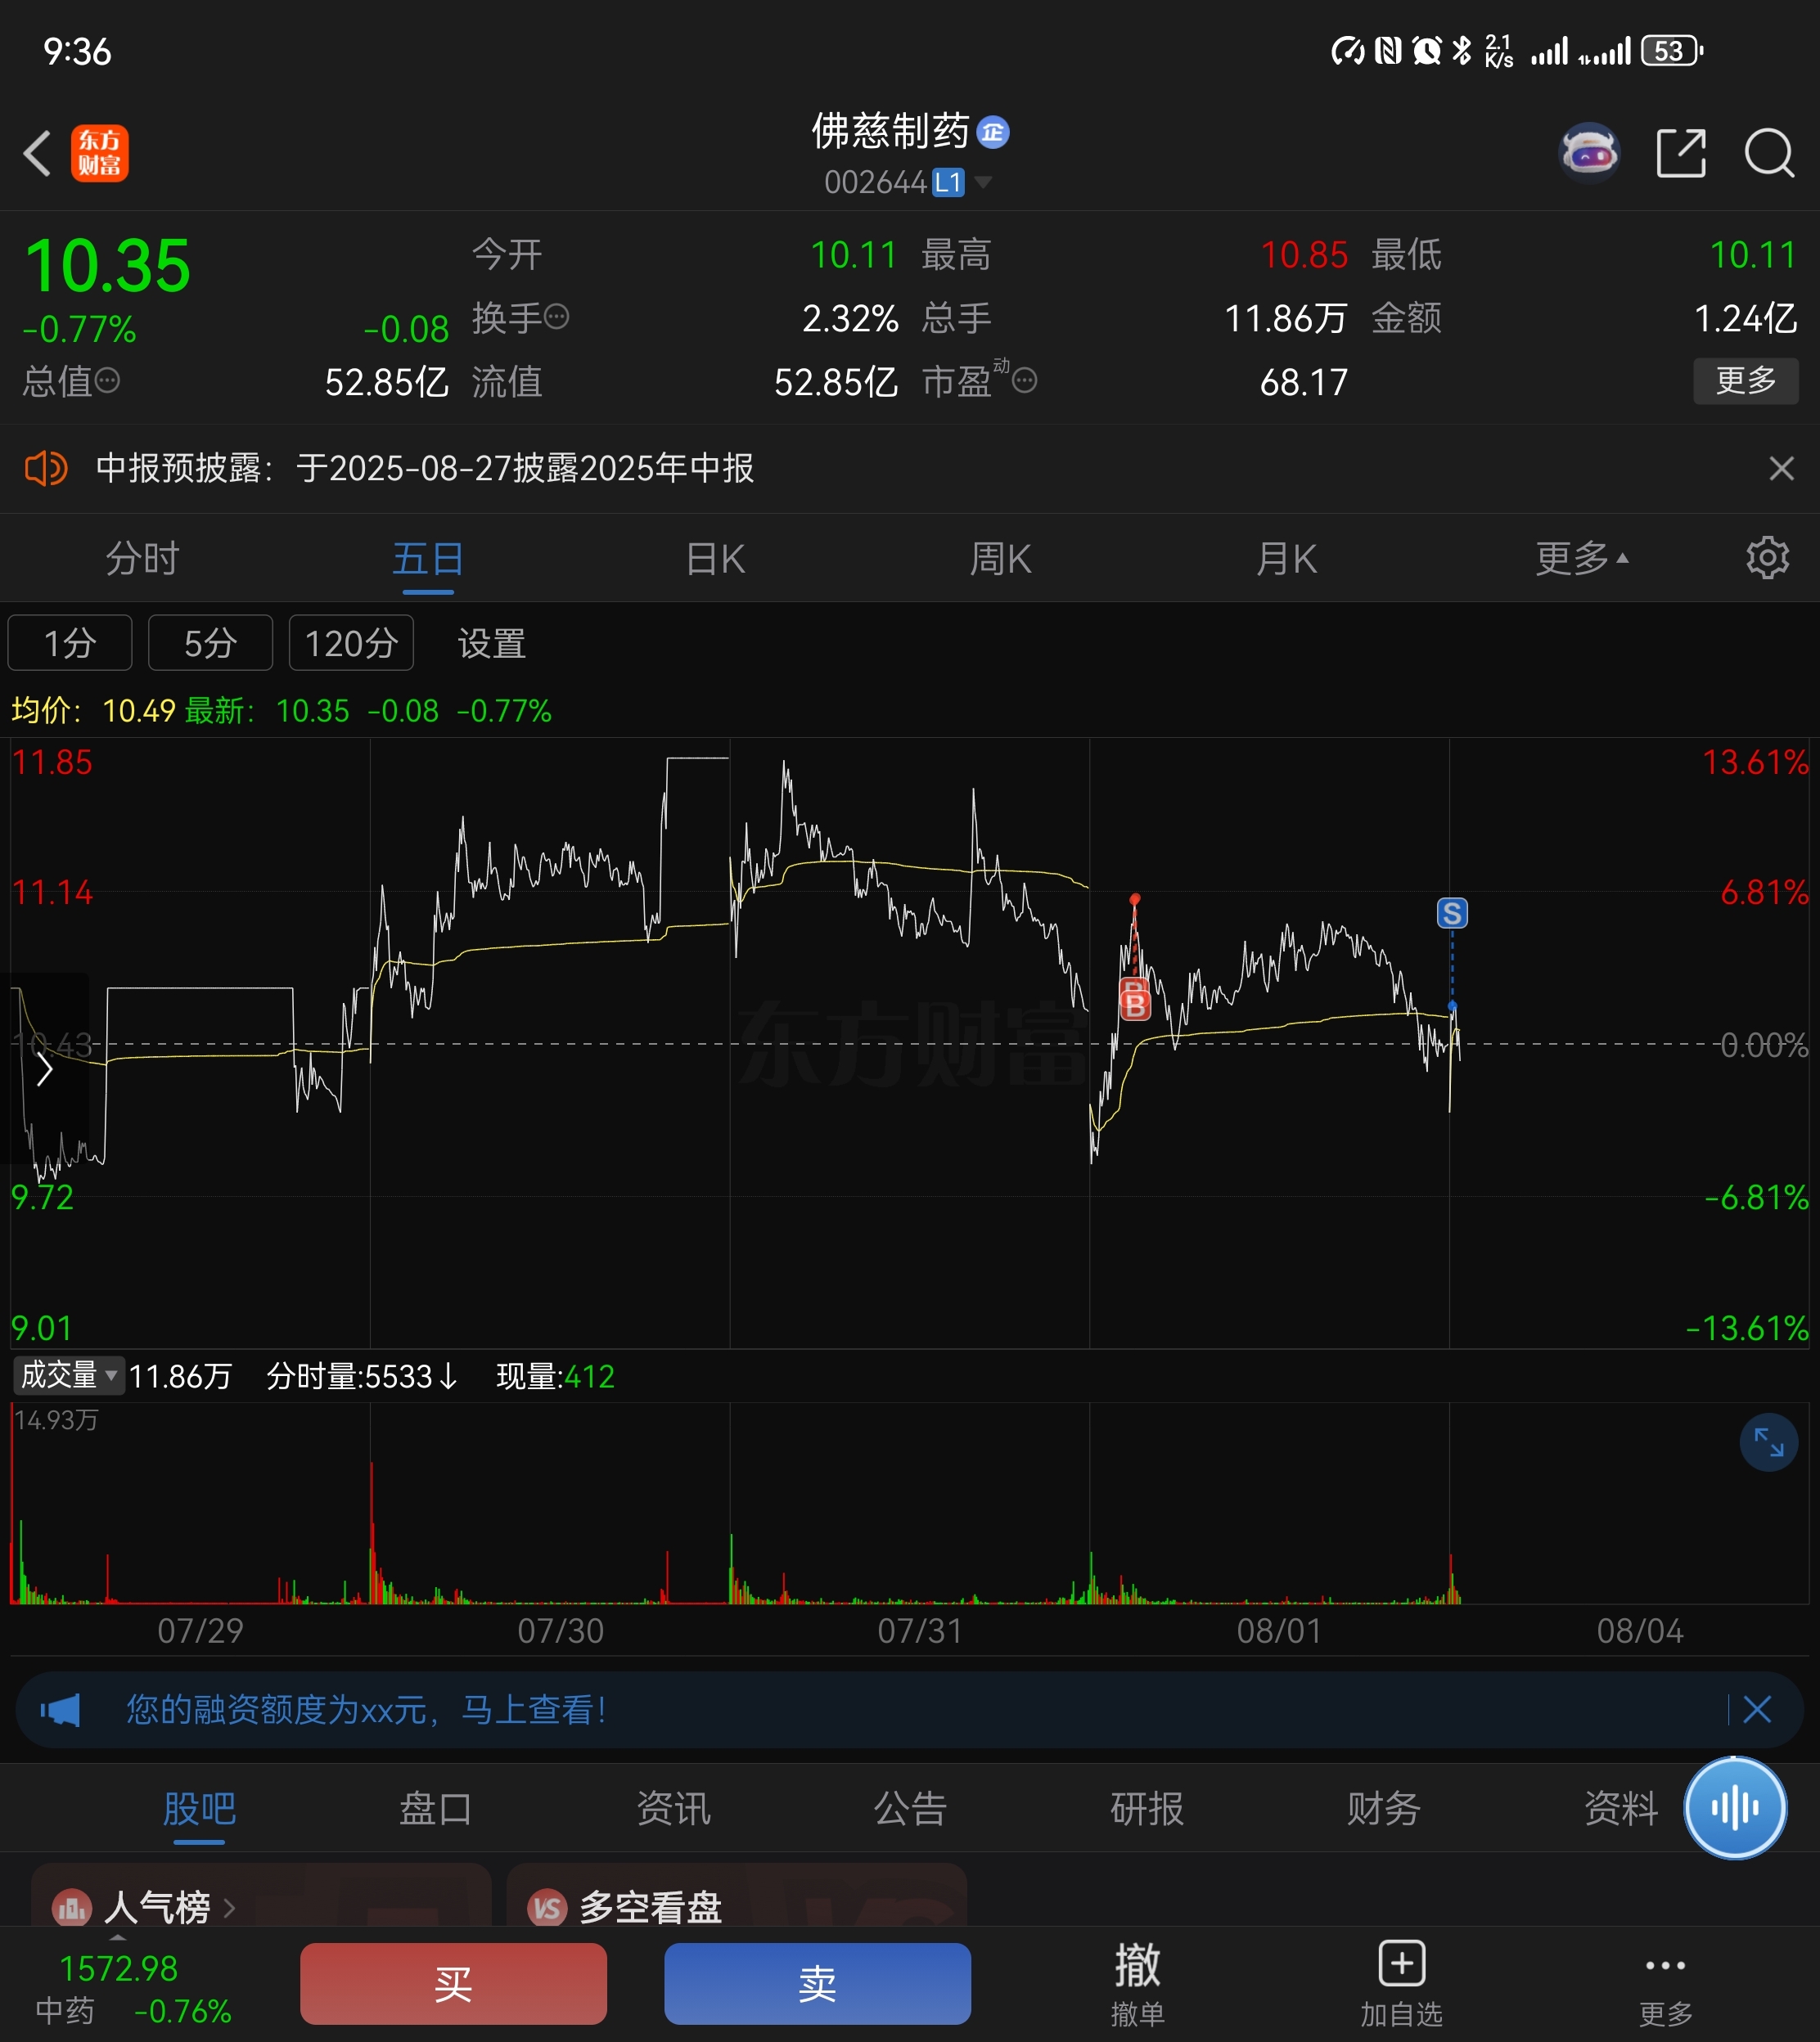The height and width of the screenshot is (2042, 1820).
Task: Expand chart to fullscreen icon
Action: coord(1768,1442)
